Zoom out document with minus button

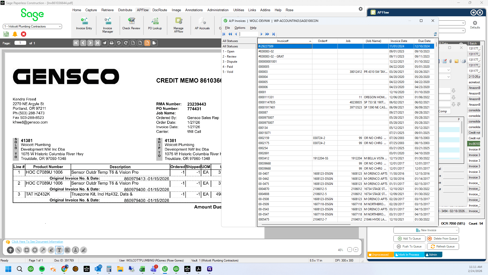coord(350,250)
